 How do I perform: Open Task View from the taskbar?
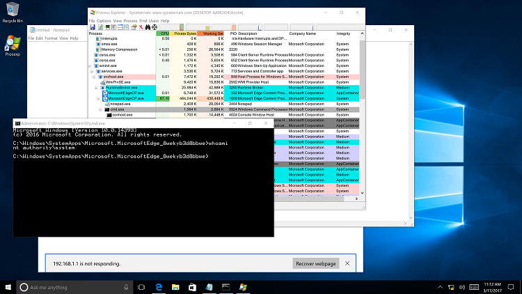141,287
